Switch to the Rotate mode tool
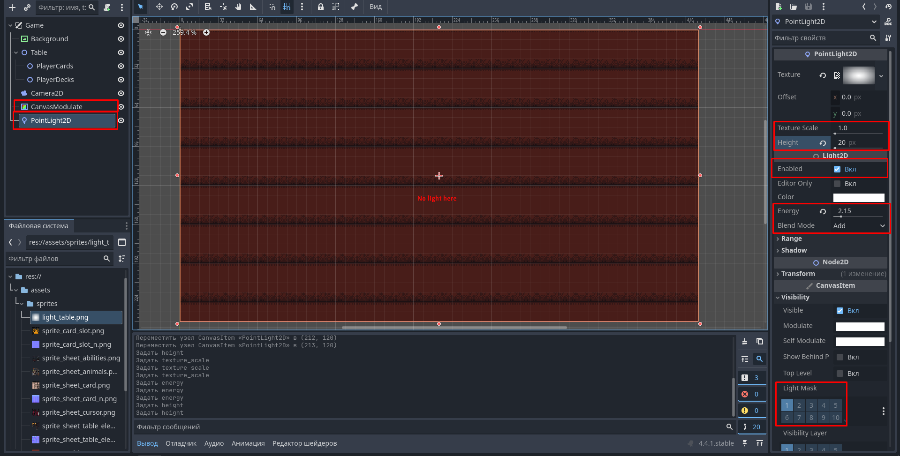Viewport: 900px width, 456px height. pos(174,7)
